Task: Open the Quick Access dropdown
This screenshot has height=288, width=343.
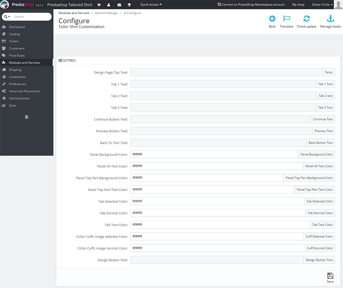Action: tap(151, 4)
